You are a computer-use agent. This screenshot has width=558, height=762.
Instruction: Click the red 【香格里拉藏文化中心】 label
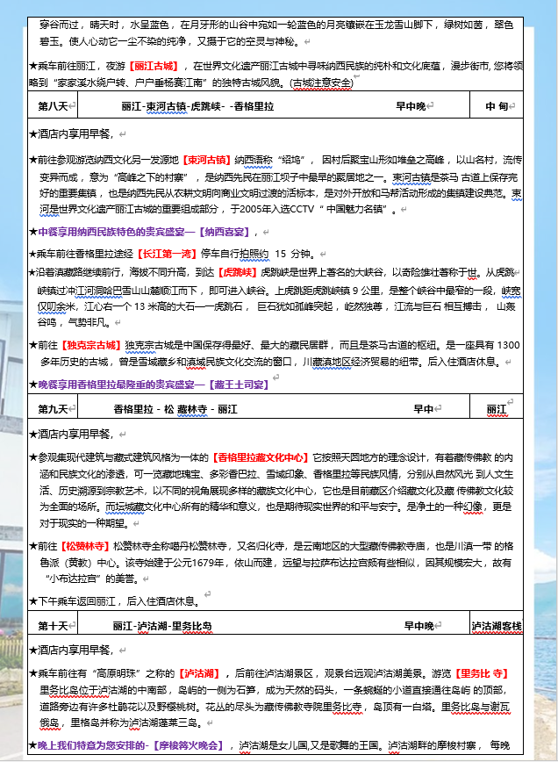click(x=261, y=457)
